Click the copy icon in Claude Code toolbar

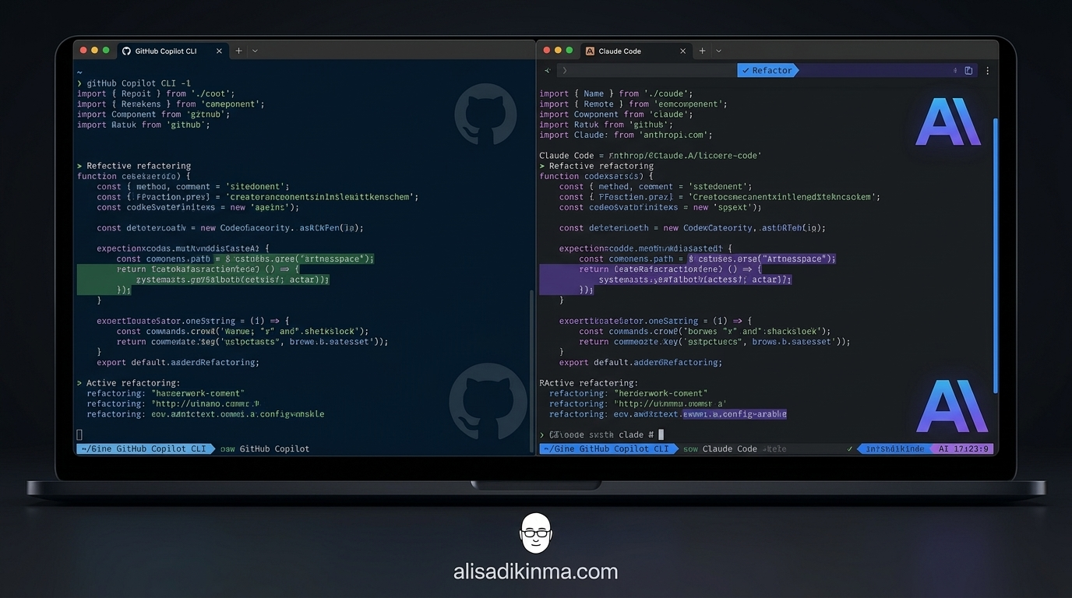(x=968, y=70)
